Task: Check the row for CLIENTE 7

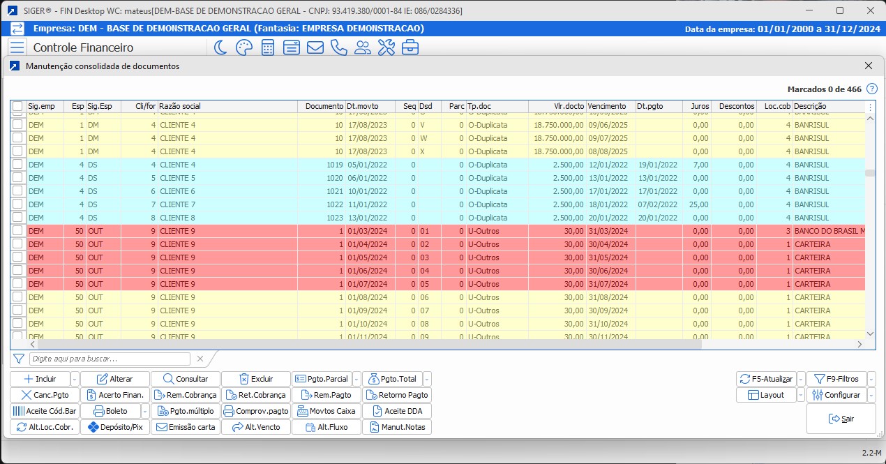Action: [17, 204]
